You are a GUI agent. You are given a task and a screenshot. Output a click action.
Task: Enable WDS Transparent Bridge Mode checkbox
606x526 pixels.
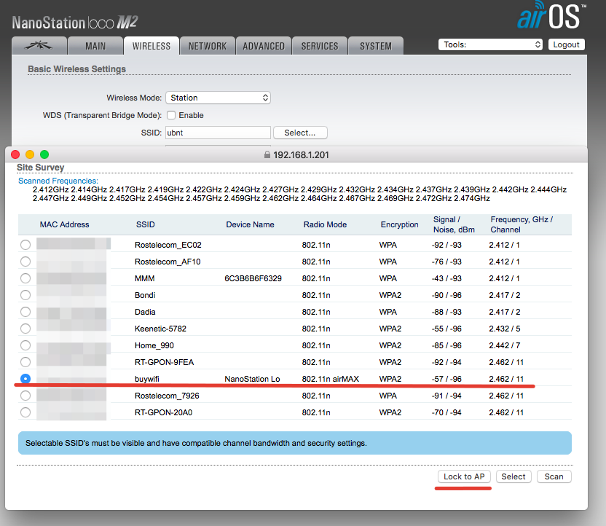click(x=171, y=115)
